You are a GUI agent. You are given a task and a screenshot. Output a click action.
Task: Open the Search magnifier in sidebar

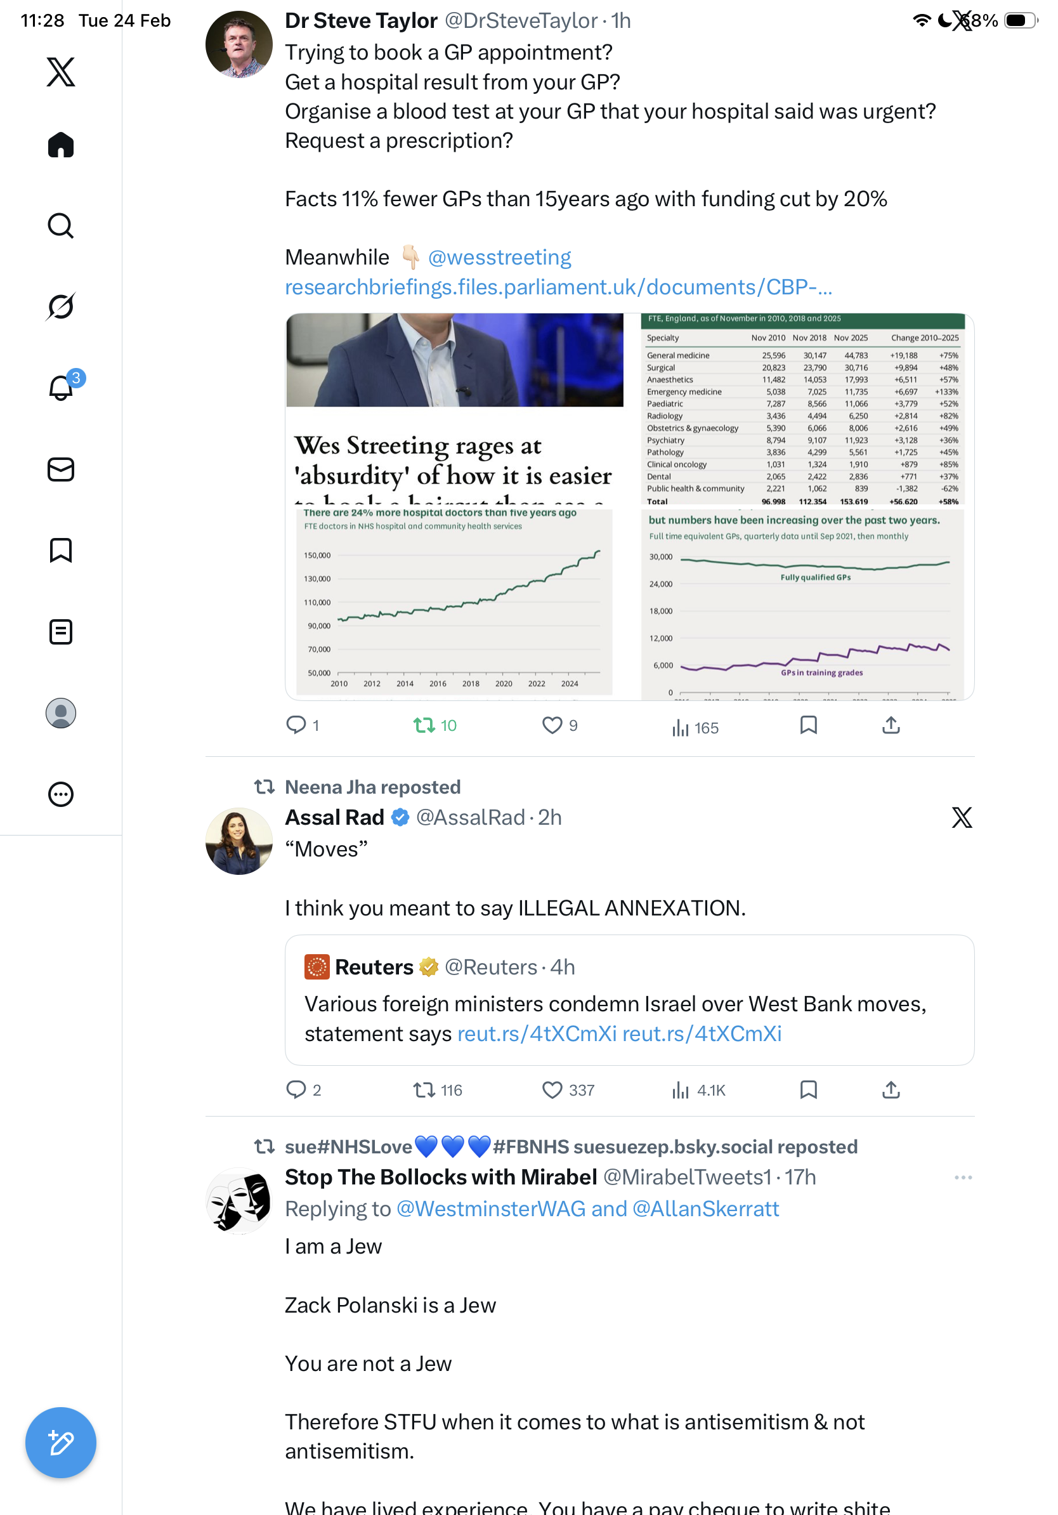pyautogui.click(x=61, y=226)
